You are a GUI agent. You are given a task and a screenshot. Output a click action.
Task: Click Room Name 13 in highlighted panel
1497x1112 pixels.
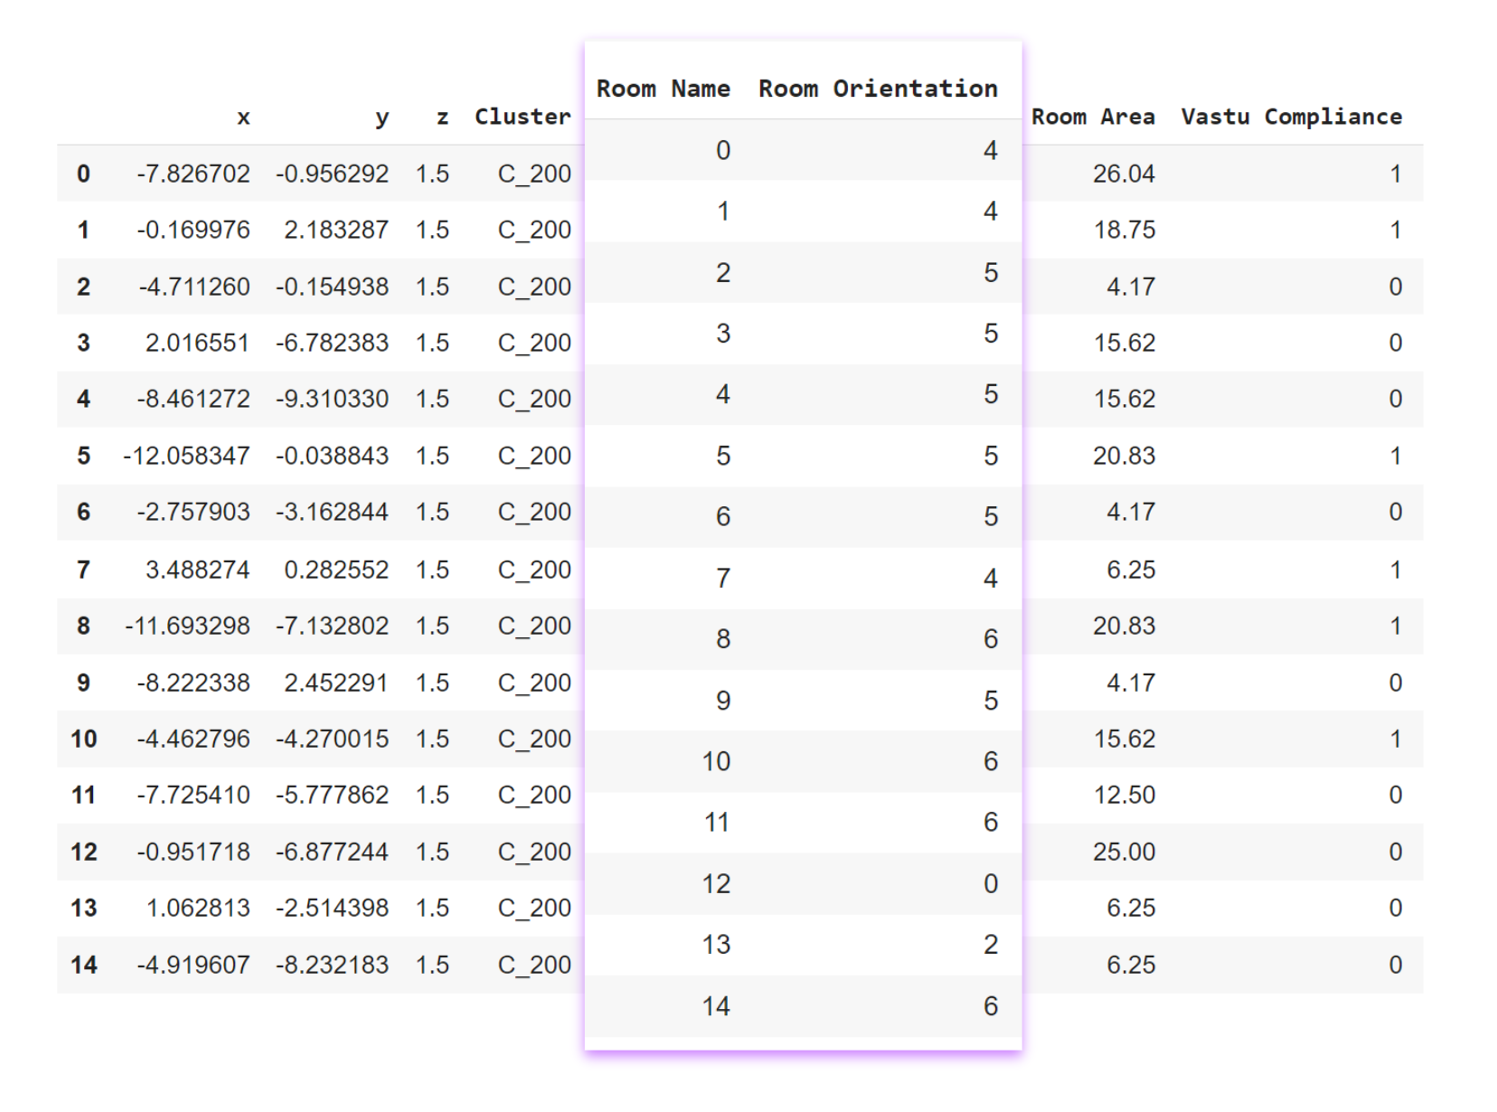(716, 945)
